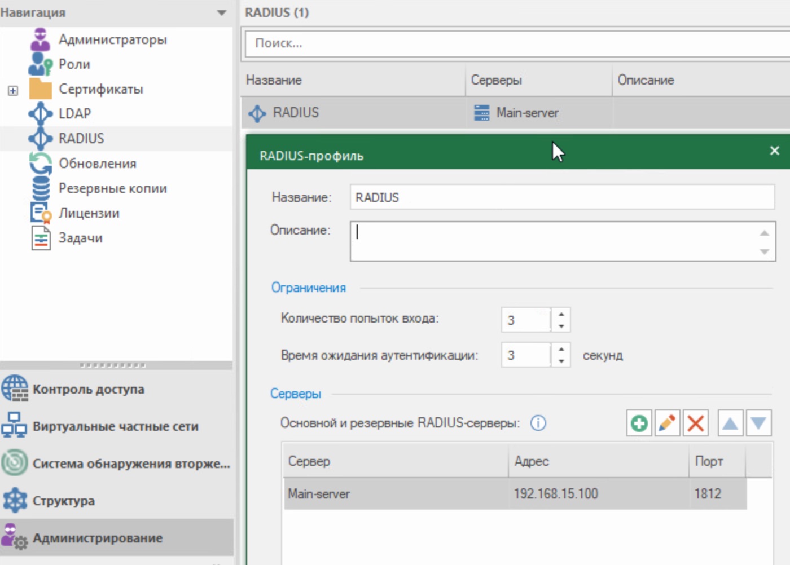Click the Администрирование user-gear icon

click(x=14, y=537)
